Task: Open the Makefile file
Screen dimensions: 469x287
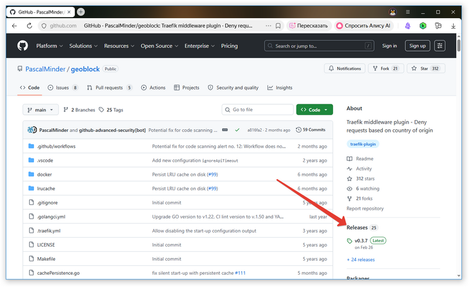Action: point(46,259)
